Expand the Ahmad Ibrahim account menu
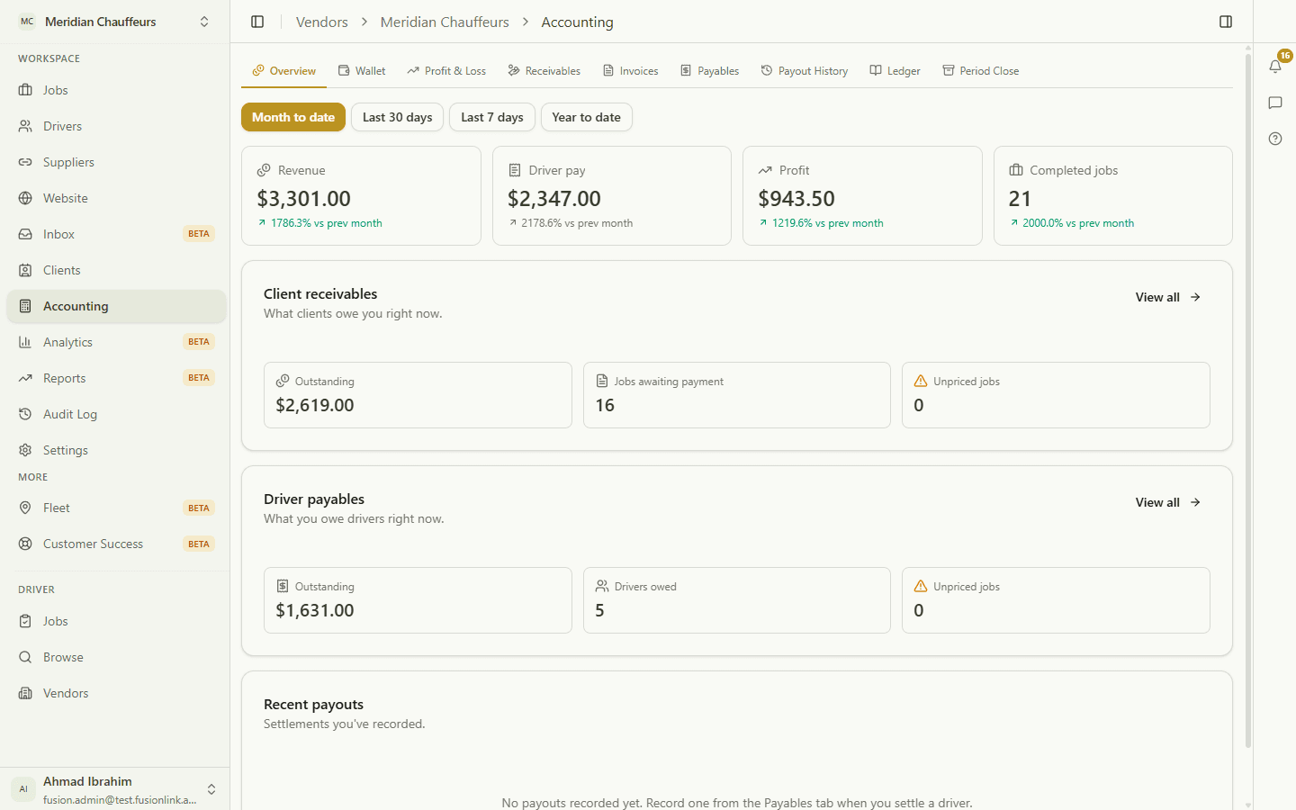This screenshot has height=810, width=1296. tap(115, 789)
